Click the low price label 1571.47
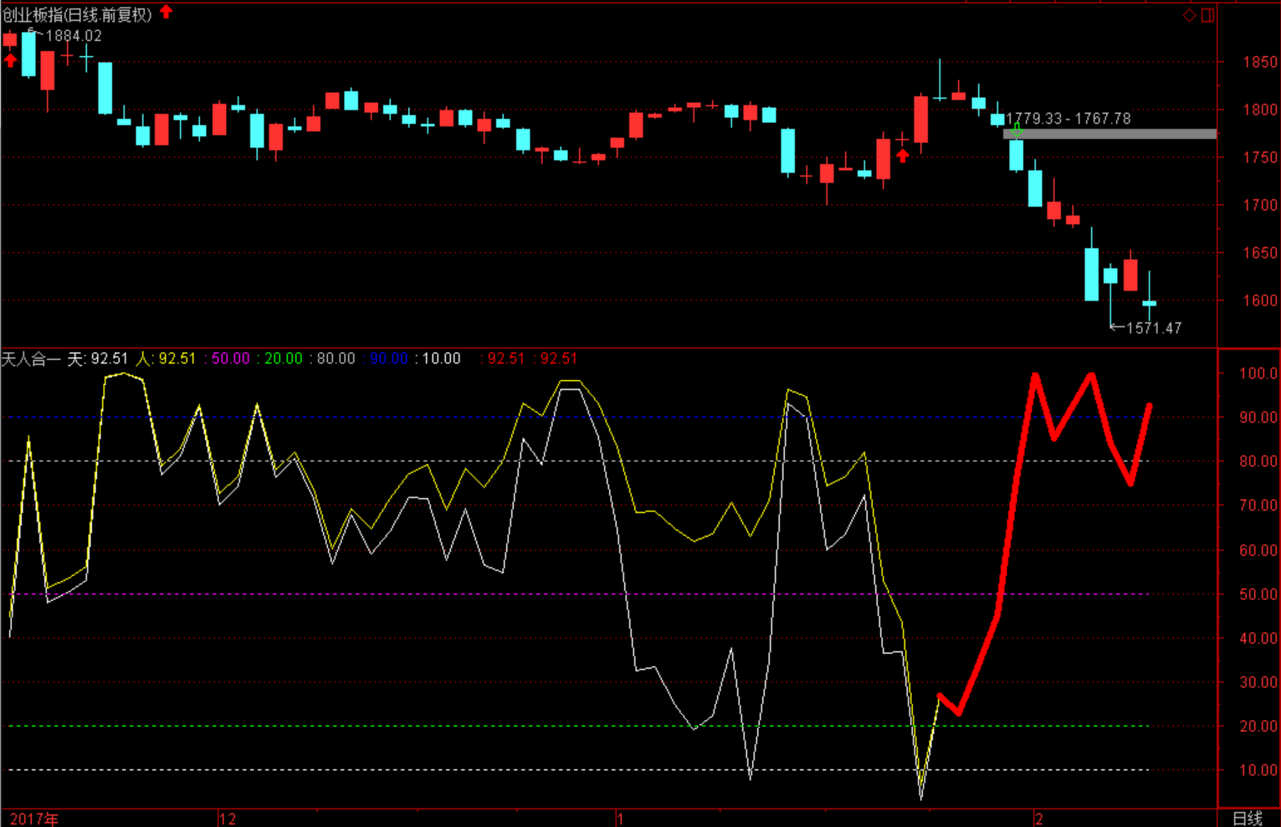Screen dimensions: 1281x827 click(1154, 328)
